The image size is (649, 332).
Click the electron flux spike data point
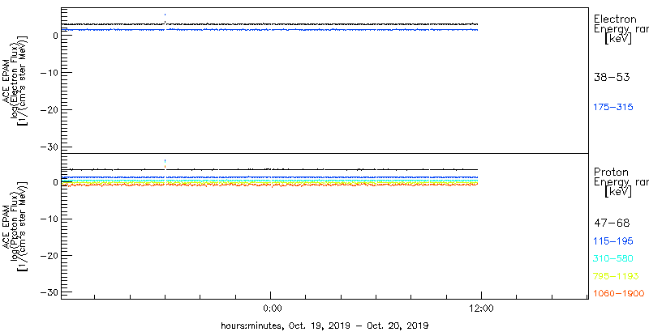point(165,15)
